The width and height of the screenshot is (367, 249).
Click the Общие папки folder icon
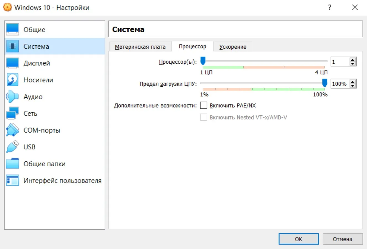point(12,164)
